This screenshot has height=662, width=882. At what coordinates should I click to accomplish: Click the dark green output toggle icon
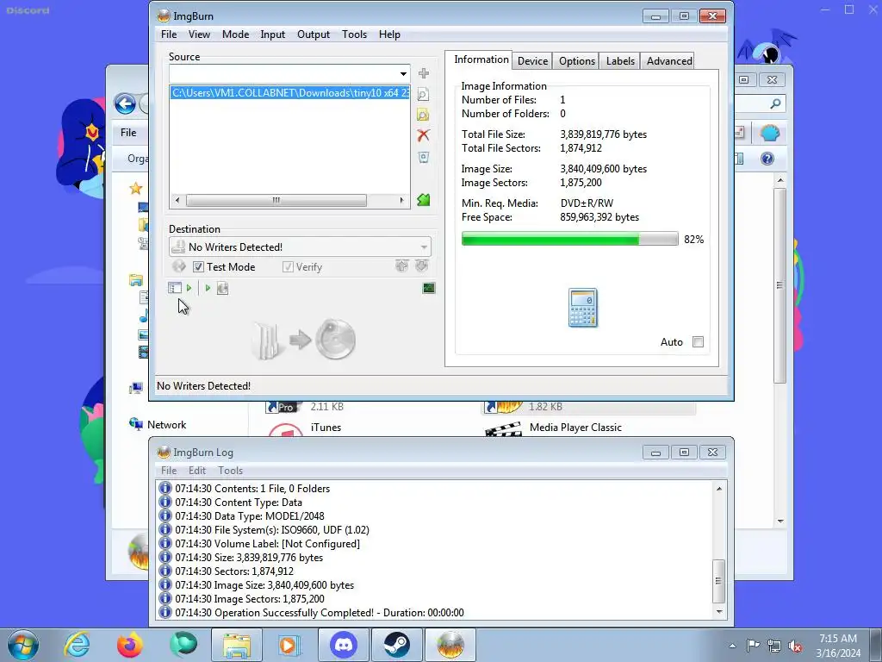(x=429, y=288)
